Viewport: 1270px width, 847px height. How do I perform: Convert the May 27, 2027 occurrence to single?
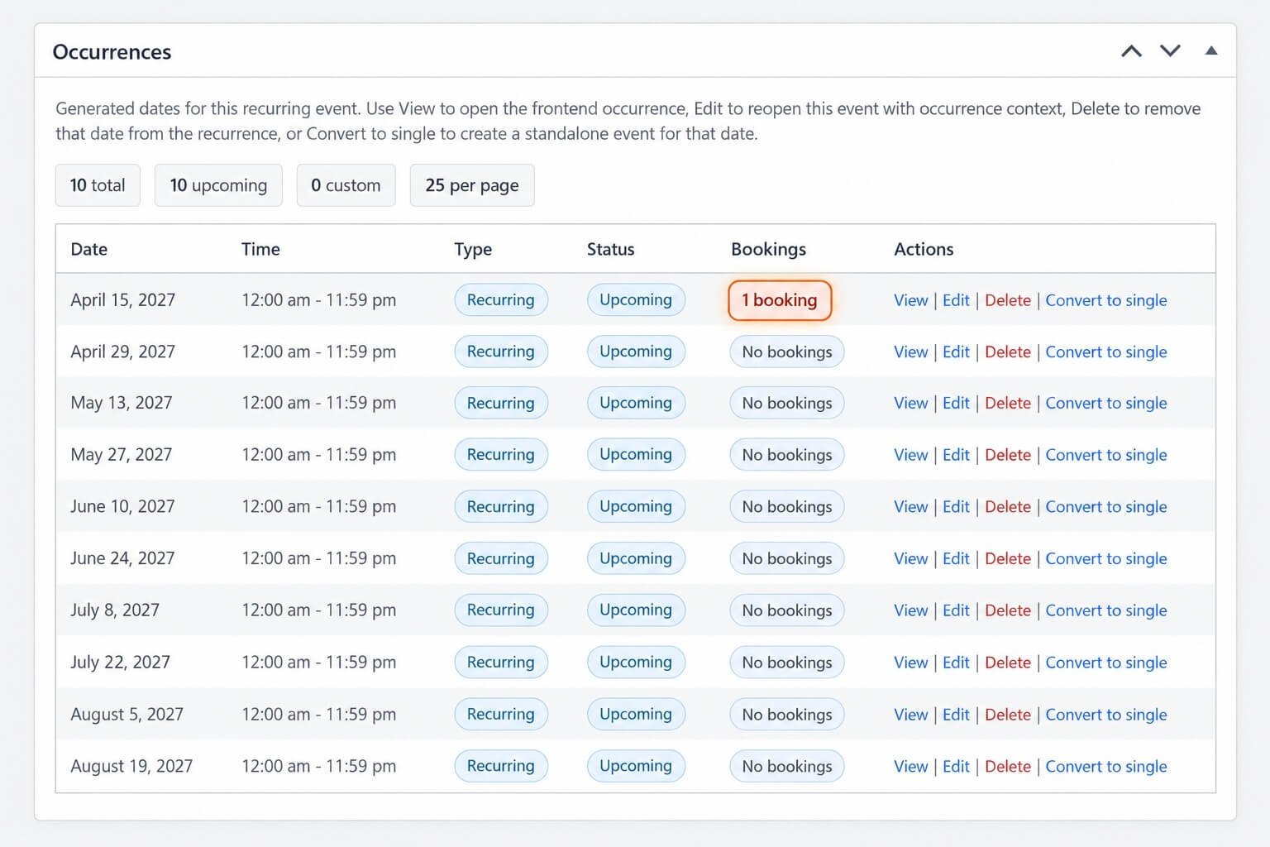point(1106,455)
